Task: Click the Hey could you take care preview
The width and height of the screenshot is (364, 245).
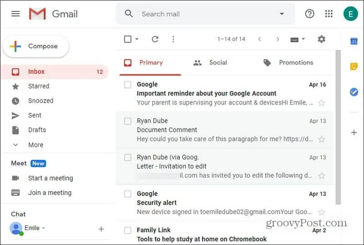Action: [225, 139]
